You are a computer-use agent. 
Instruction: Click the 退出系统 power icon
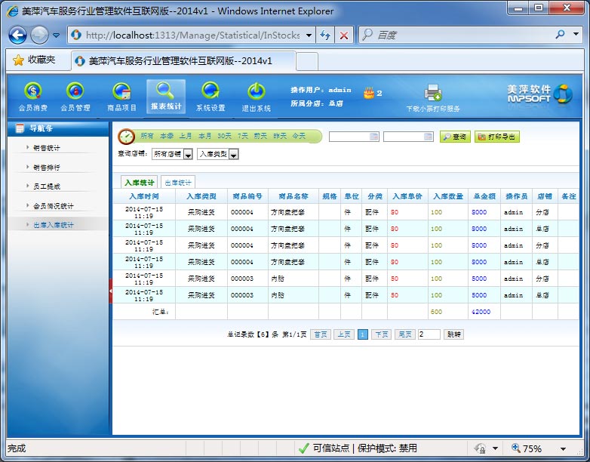pos(256,92)
